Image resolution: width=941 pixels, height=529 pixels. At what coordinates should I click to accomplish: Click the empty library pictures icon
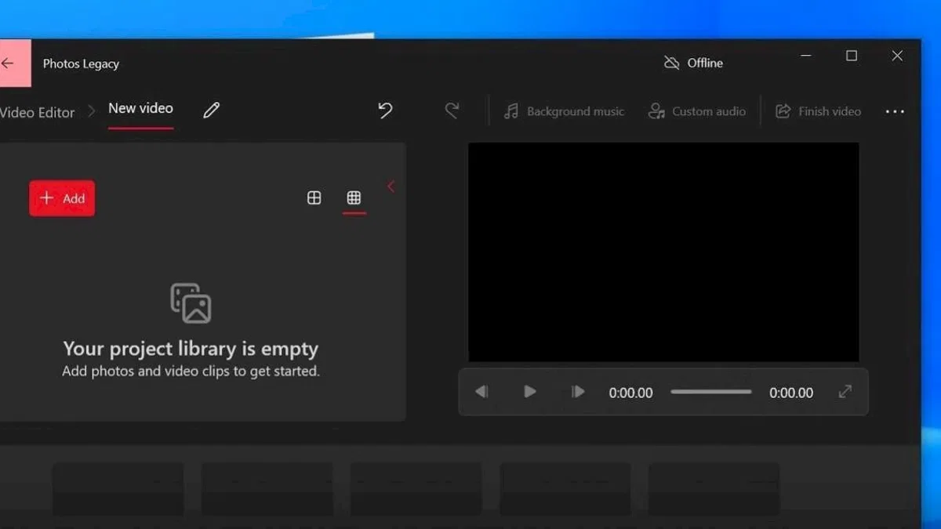[191, 303]
